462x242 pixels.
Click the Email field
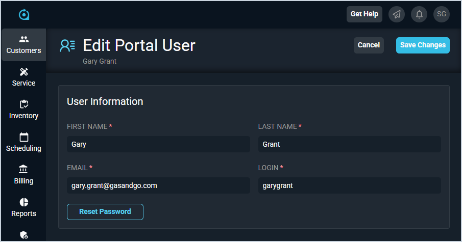point(159,185)
